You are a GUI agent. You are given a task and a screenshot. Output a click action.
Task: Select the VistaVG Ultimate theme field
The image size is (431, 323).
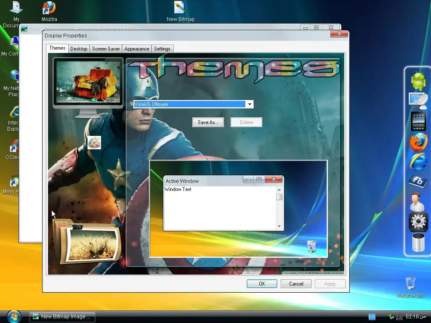(x=193, y=104)
